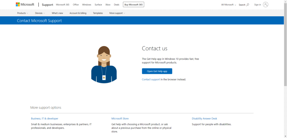Open the Devices dropdown menu
This screenshot has width=287, height=138.
click(x=40, y=13)
